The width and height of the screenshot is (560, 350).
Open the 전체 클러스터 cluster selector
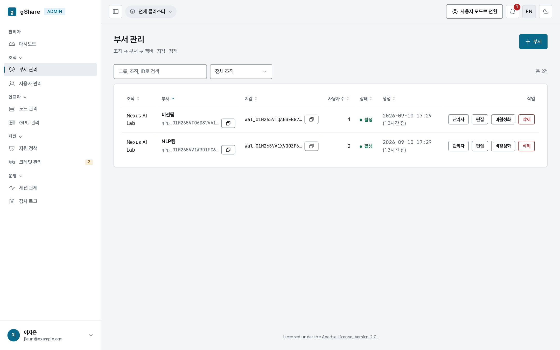[x=151, y=12]
